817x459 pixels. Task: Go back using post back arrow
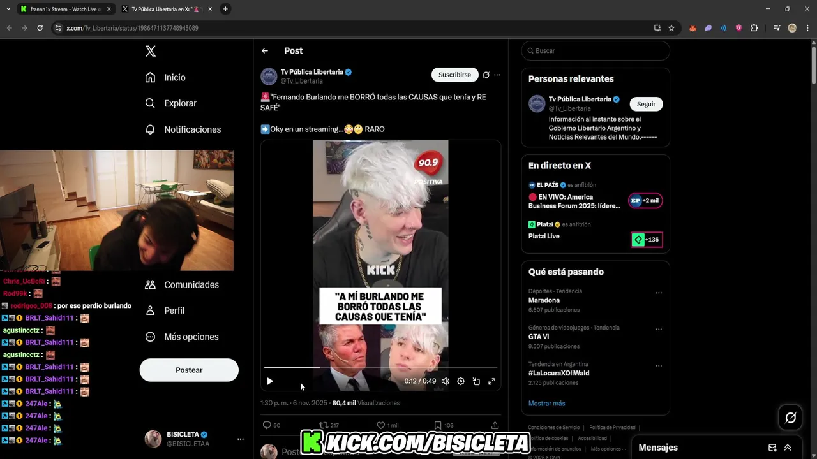click(265, 51)
